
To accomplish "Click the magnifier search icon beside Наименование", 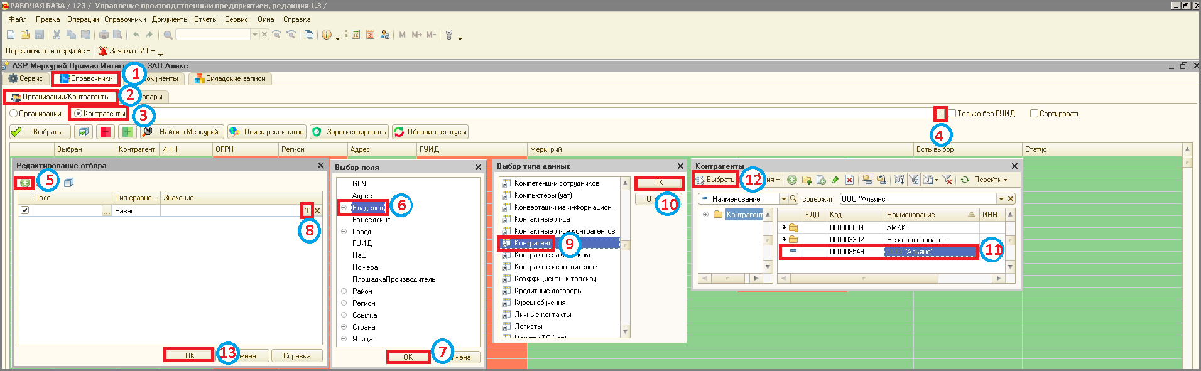I will pos(793,199).
